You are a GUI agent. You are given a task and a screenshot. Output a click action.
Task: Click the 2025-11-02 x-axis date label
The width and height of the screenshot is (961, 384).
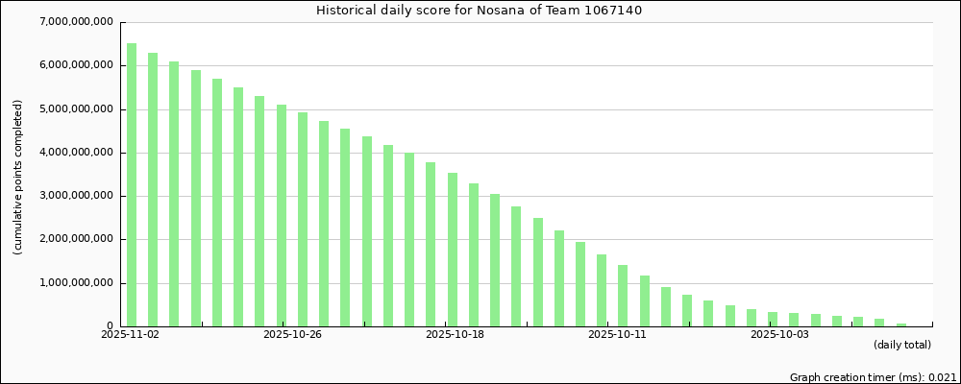(x=131, y=335)
